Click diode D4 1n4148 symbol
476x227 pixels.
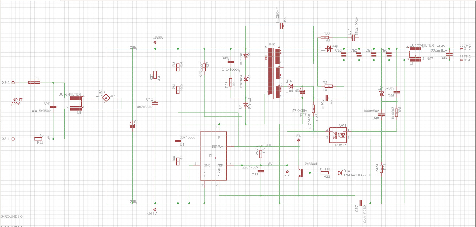coord(291,86)
